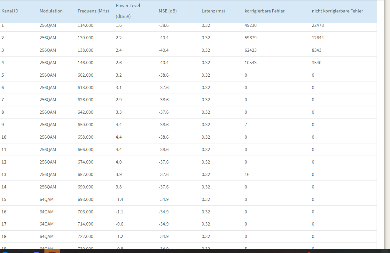Viewport: 390px width, 253px height.
Task: Select frequency cell 130.000
Action: 85,38
